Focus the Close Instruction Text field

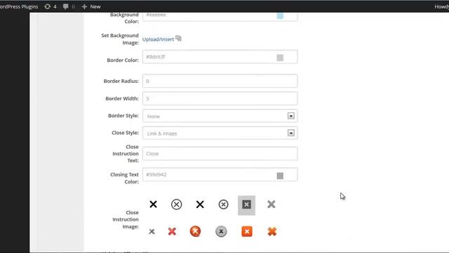point(220,153)
